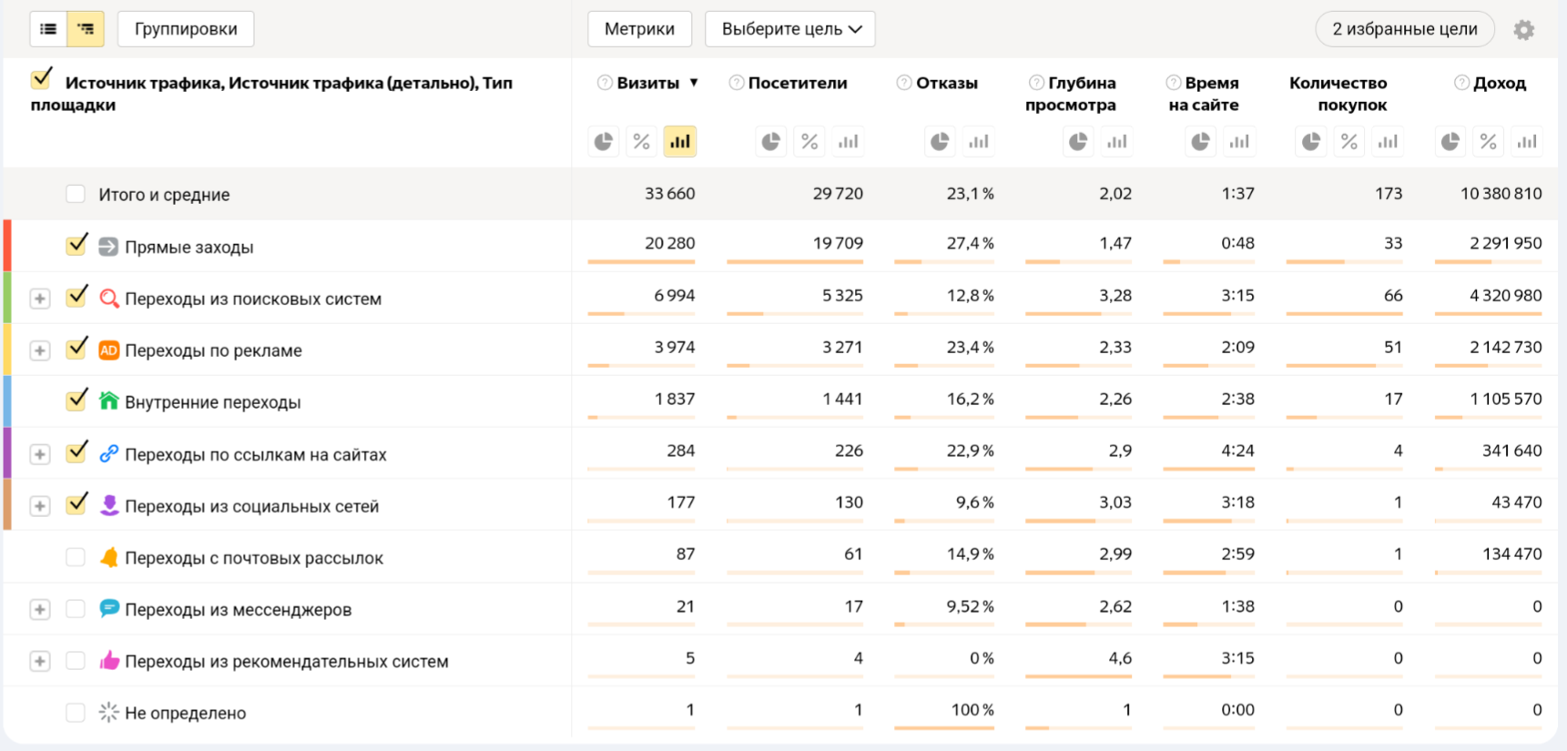1567x751 pixels.
Task: Expand Переходы из поисковых систем row
Action: click(40, 299)
